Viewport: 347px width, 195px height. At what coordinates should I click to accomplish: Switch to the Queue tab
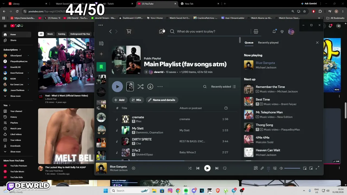249,43
